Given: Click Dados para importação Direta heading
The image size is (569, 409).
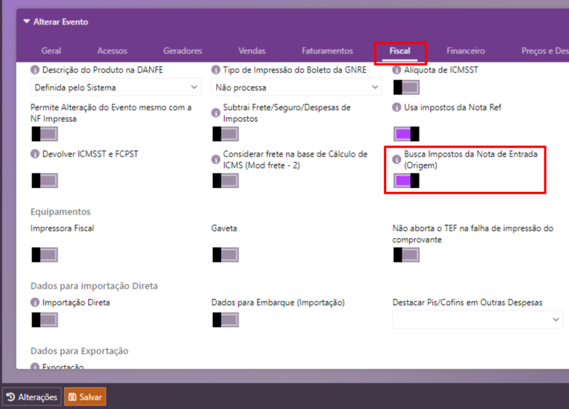Looking at the screenshot, I should pos(94,286).
